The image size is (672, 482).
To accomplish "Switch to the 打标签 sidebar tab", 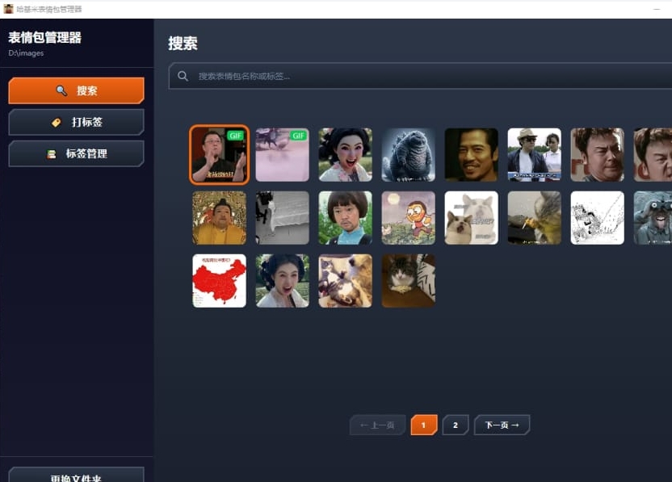I will [x=76, y=122].
